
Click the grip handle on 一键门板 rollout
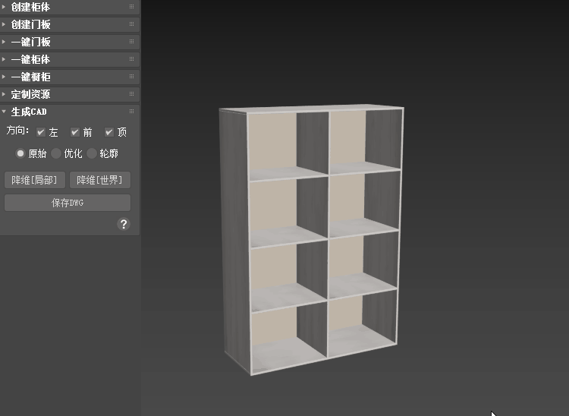(132, 42)
